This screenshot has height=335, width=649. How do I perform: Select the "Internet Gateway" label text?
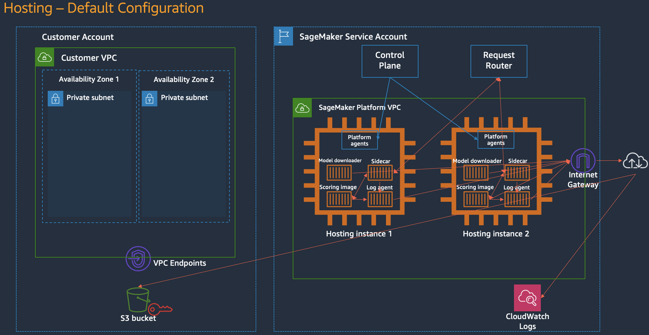[x=583, y=180]
